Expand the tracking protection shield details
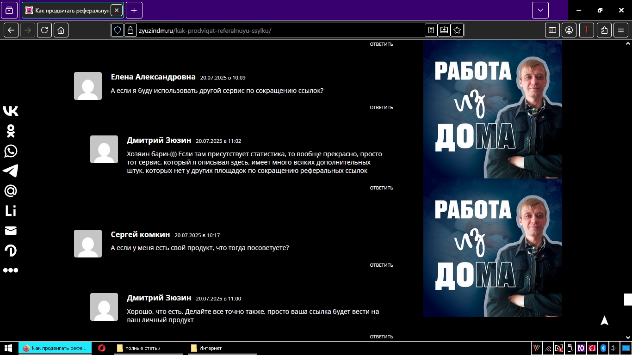 [x=118, y=30]
